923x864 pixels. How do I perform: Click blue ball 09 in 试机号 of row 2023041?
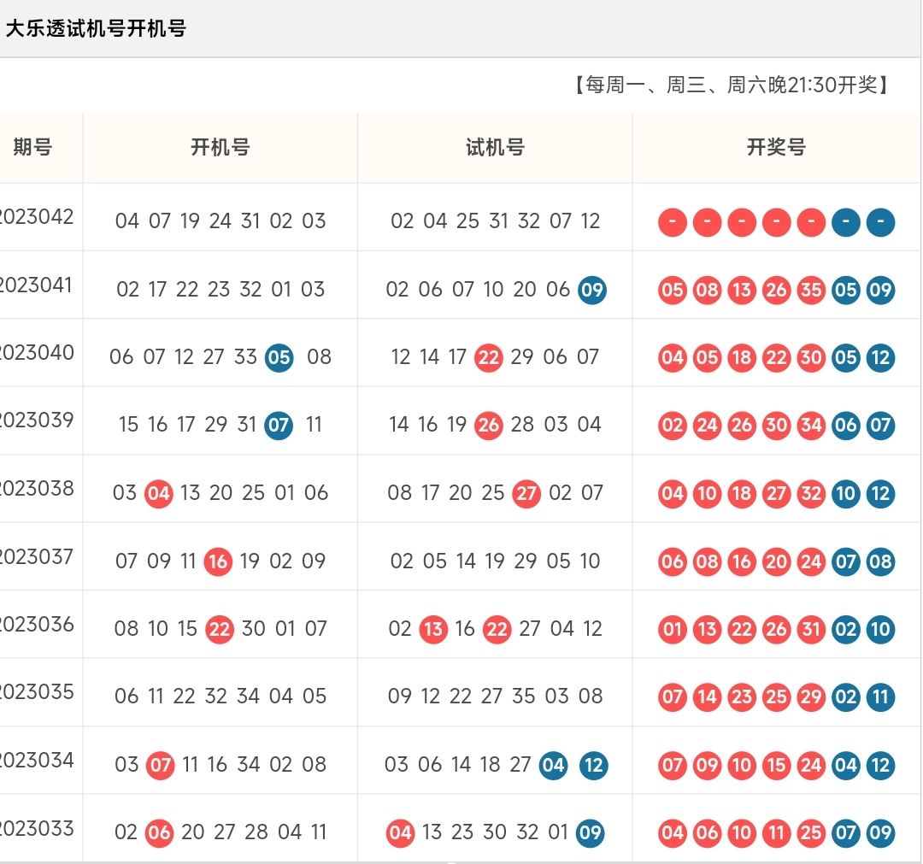coord(592,290)
